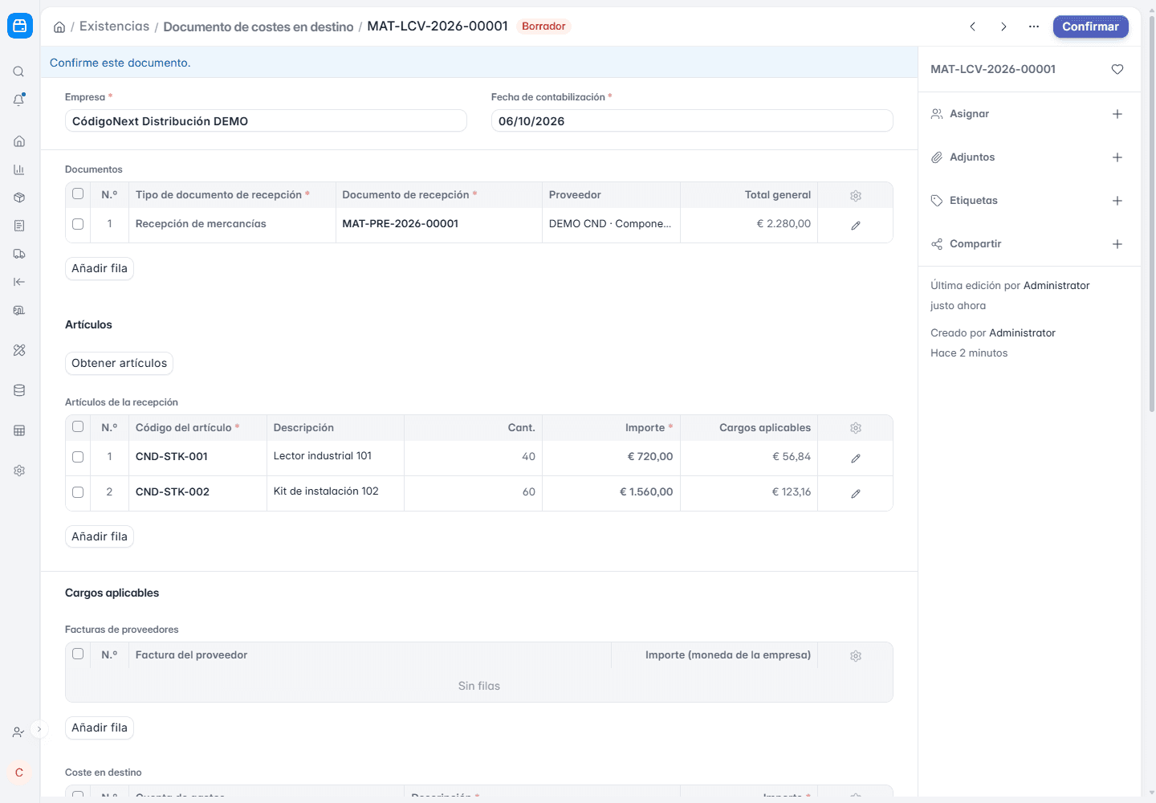Open notifications bell in sidebar
This screenshot has width=1156, height=803.
(x=18, y=100)
